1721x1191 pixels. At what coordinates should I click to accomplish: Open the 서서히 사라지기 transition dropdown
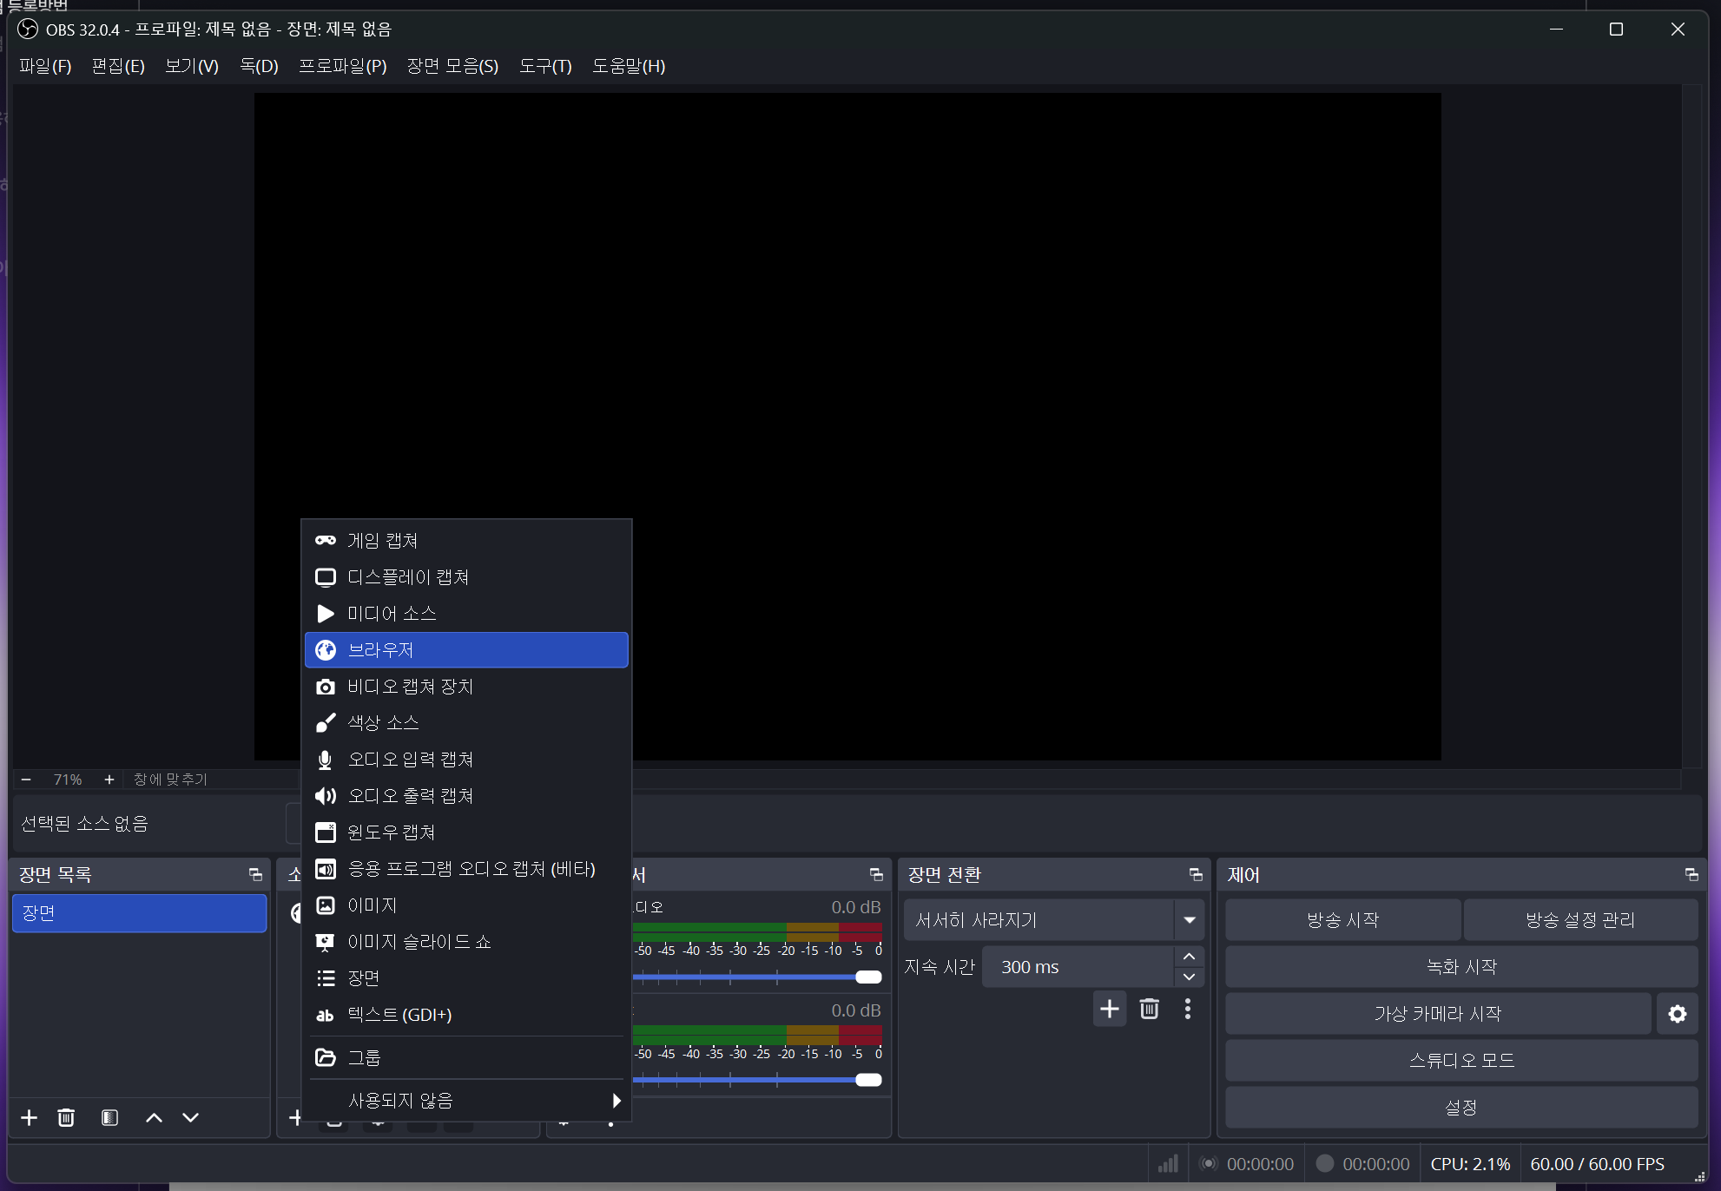1054,920
